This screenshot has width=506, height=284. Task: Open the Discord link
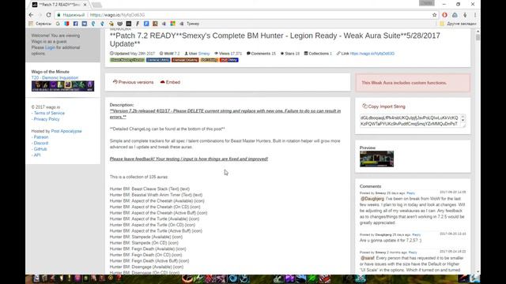[41, 143]
